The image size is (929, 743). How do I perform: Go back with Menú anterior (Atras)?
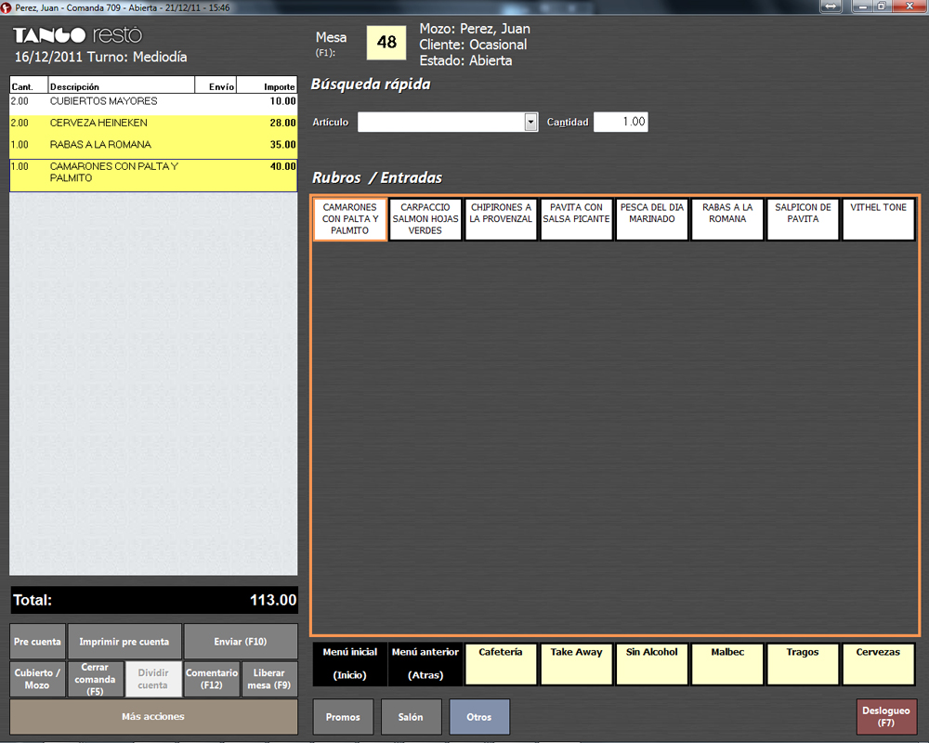425,664
